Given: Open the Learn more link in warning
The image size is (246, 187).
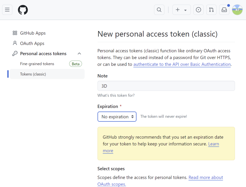Looking at the screenshot, I should point(213,144).
